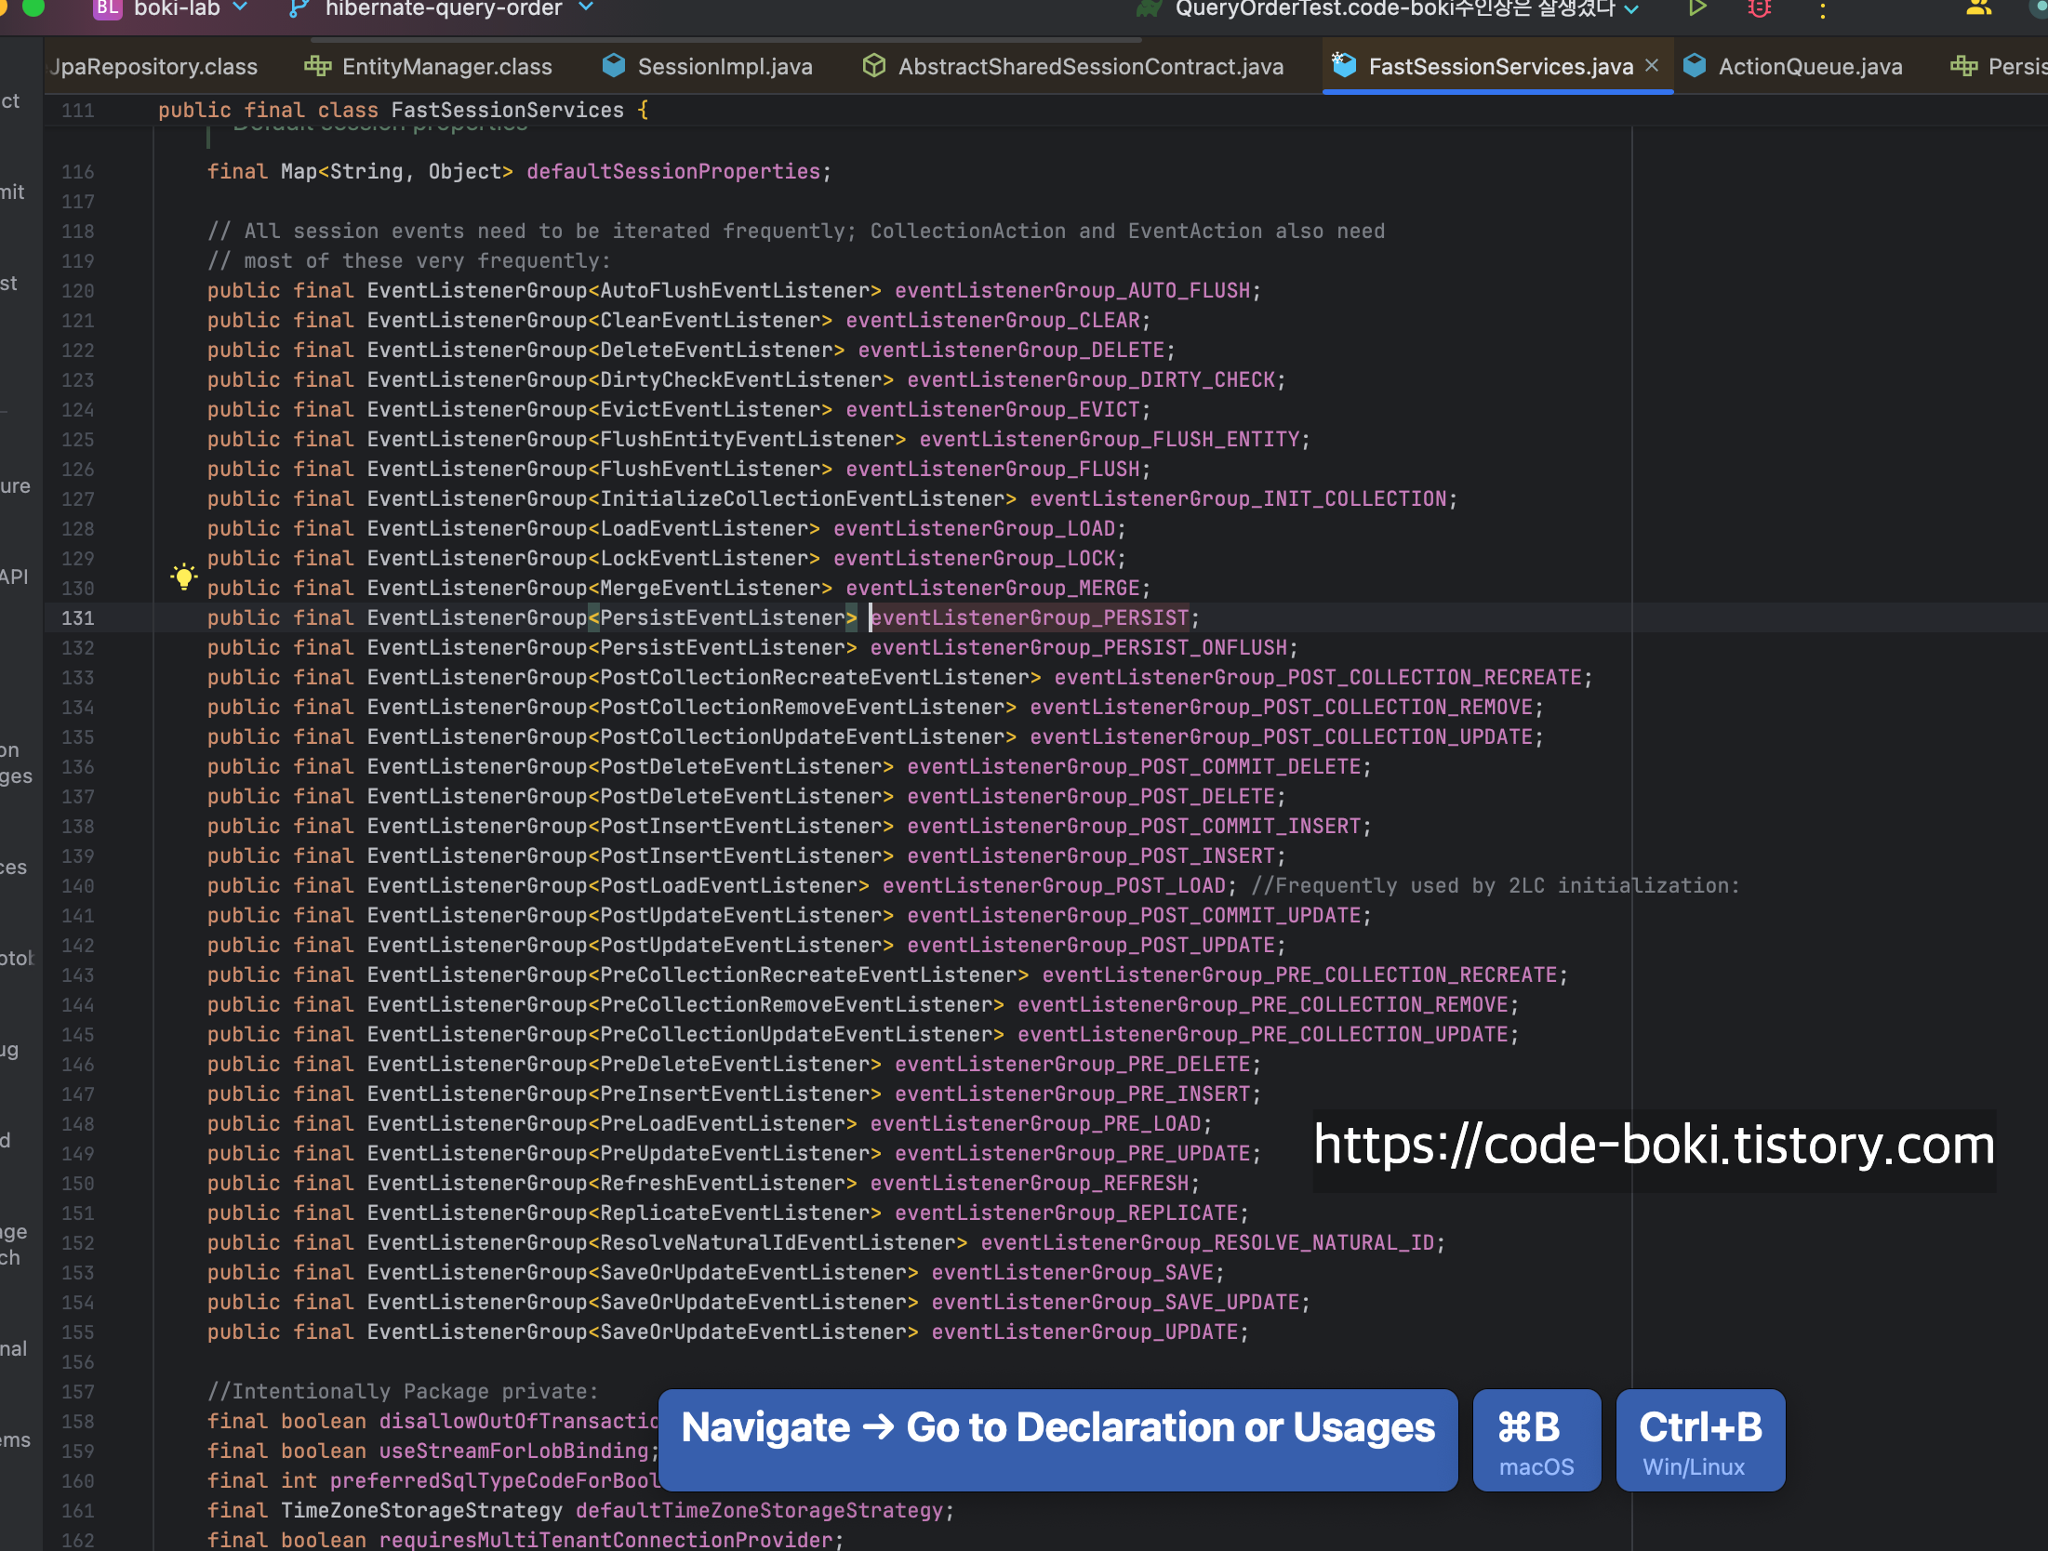Open the hibernate-query-order branch dropdown
The image size is (2048, 1551).
tap(586, 7)
